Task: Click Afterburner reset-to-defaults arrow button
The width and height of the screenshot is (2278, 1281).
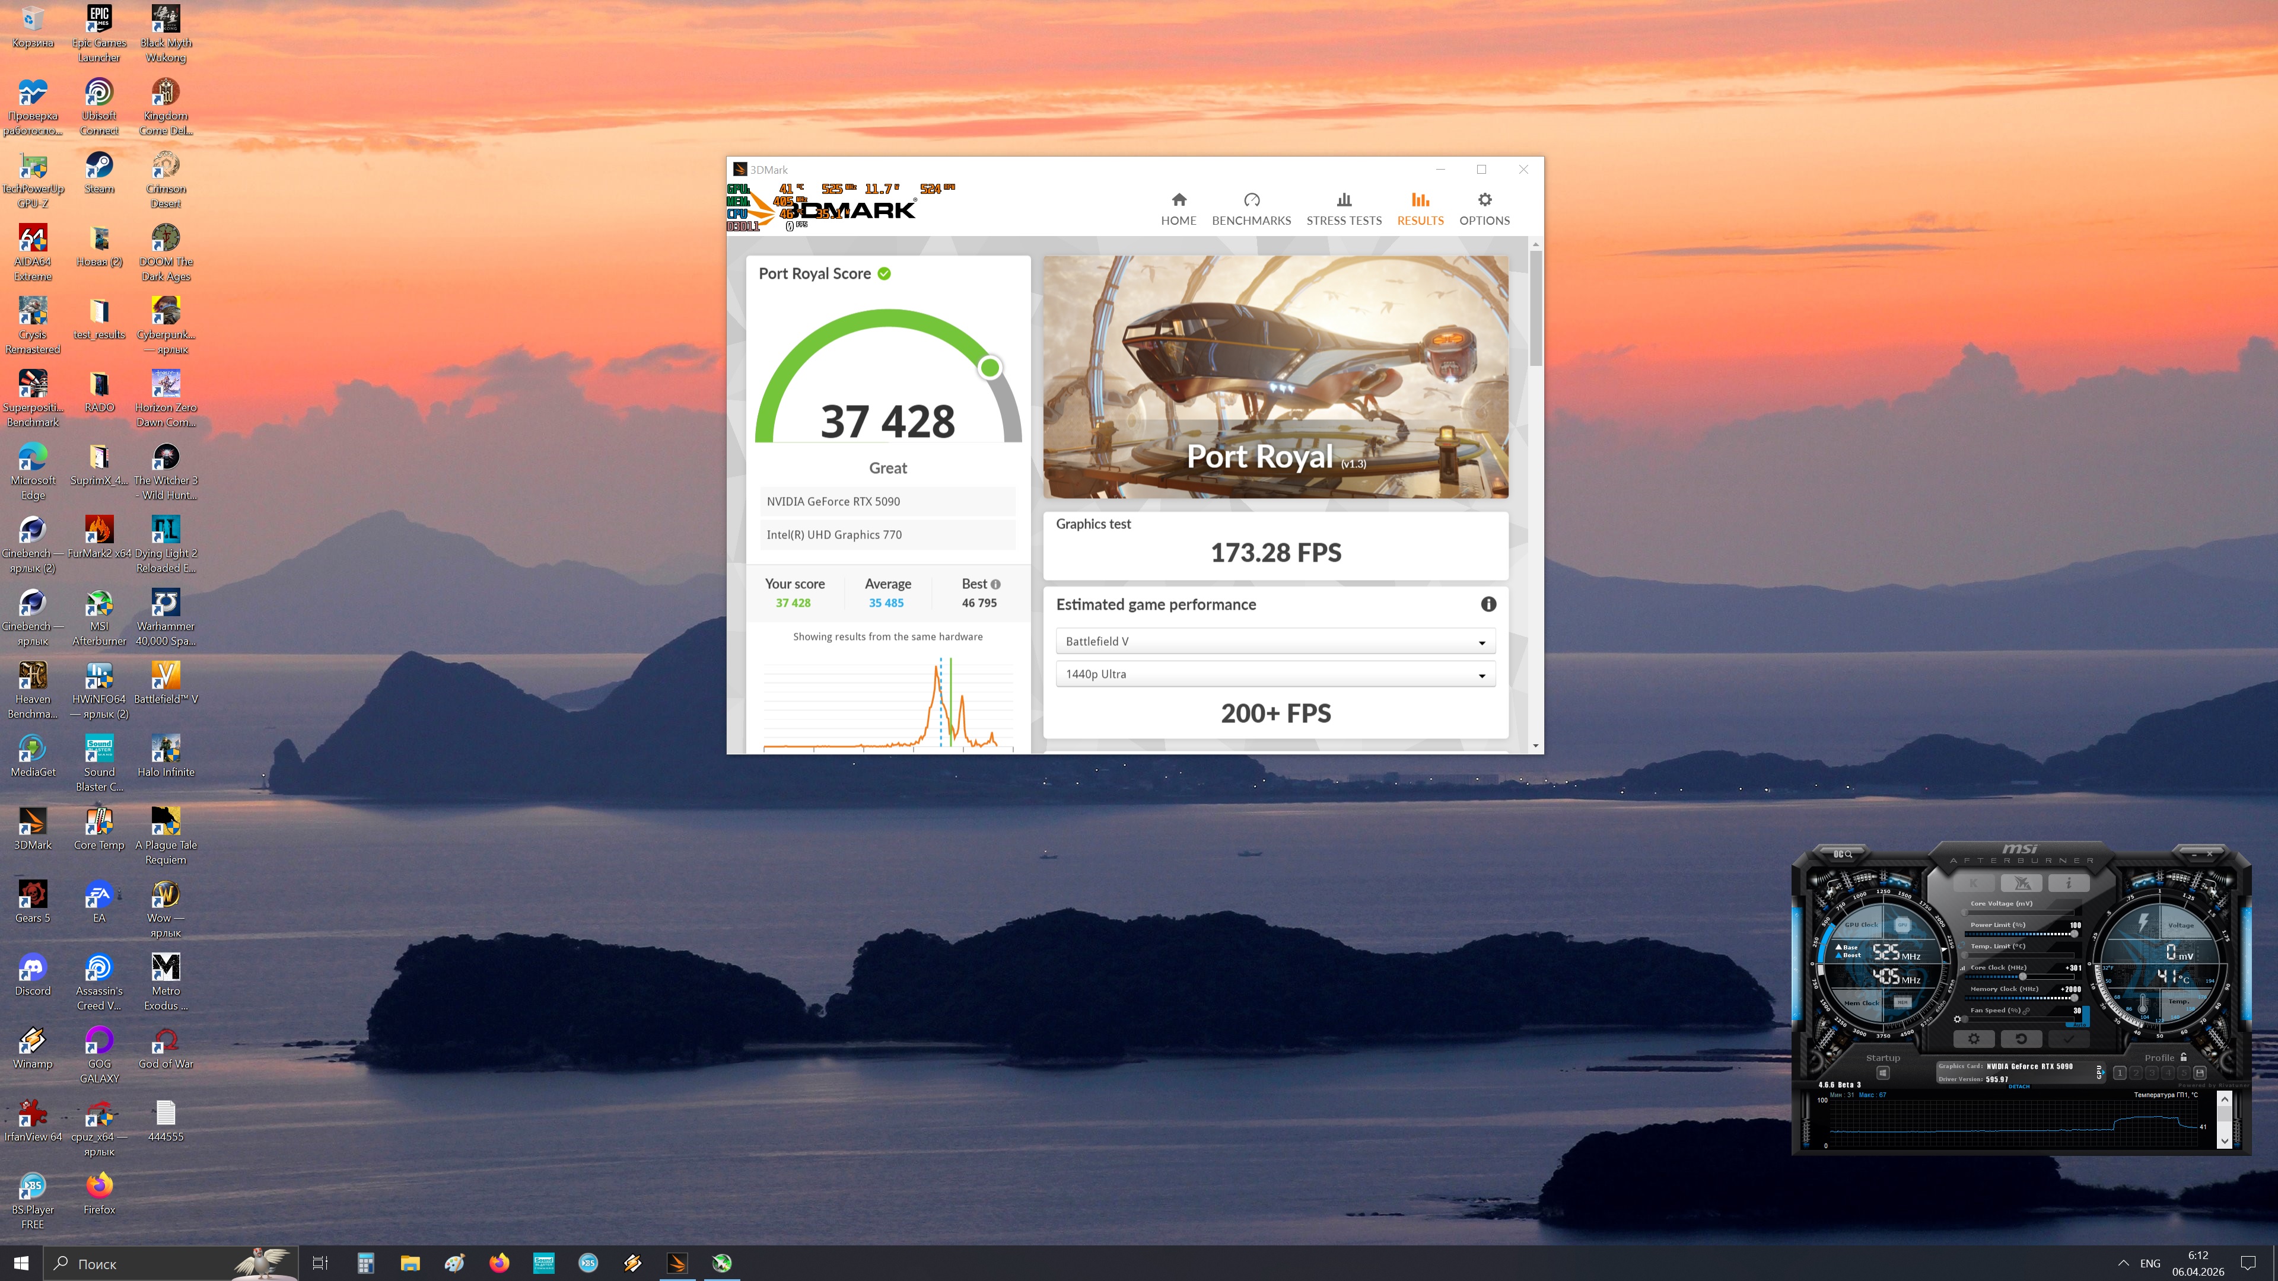Action: [2022, 1039]
